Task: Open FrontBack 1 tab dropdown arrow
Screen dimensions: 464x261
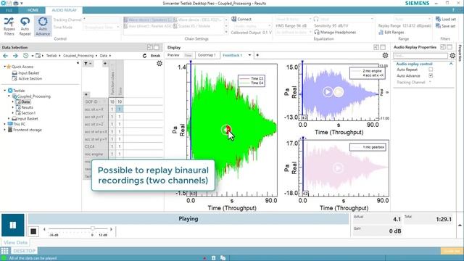Action: pyautogui.click(x=249, y=55)
